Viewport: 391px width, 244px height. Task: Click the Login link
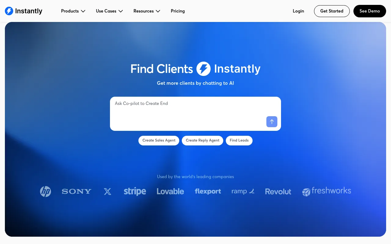(x=298, y=11)
